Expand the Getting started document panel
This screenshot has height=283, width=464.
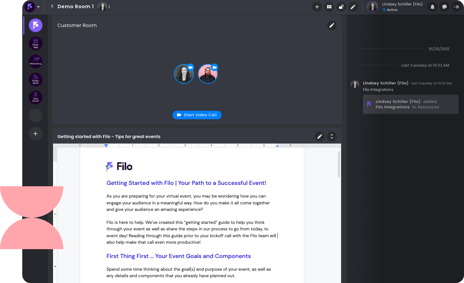click(x=331, y=137)
